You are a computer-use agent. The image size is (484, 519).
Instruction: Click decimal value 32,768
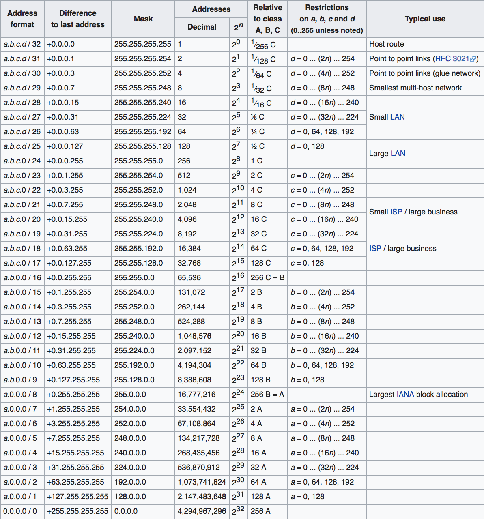(x=202, y=263)
